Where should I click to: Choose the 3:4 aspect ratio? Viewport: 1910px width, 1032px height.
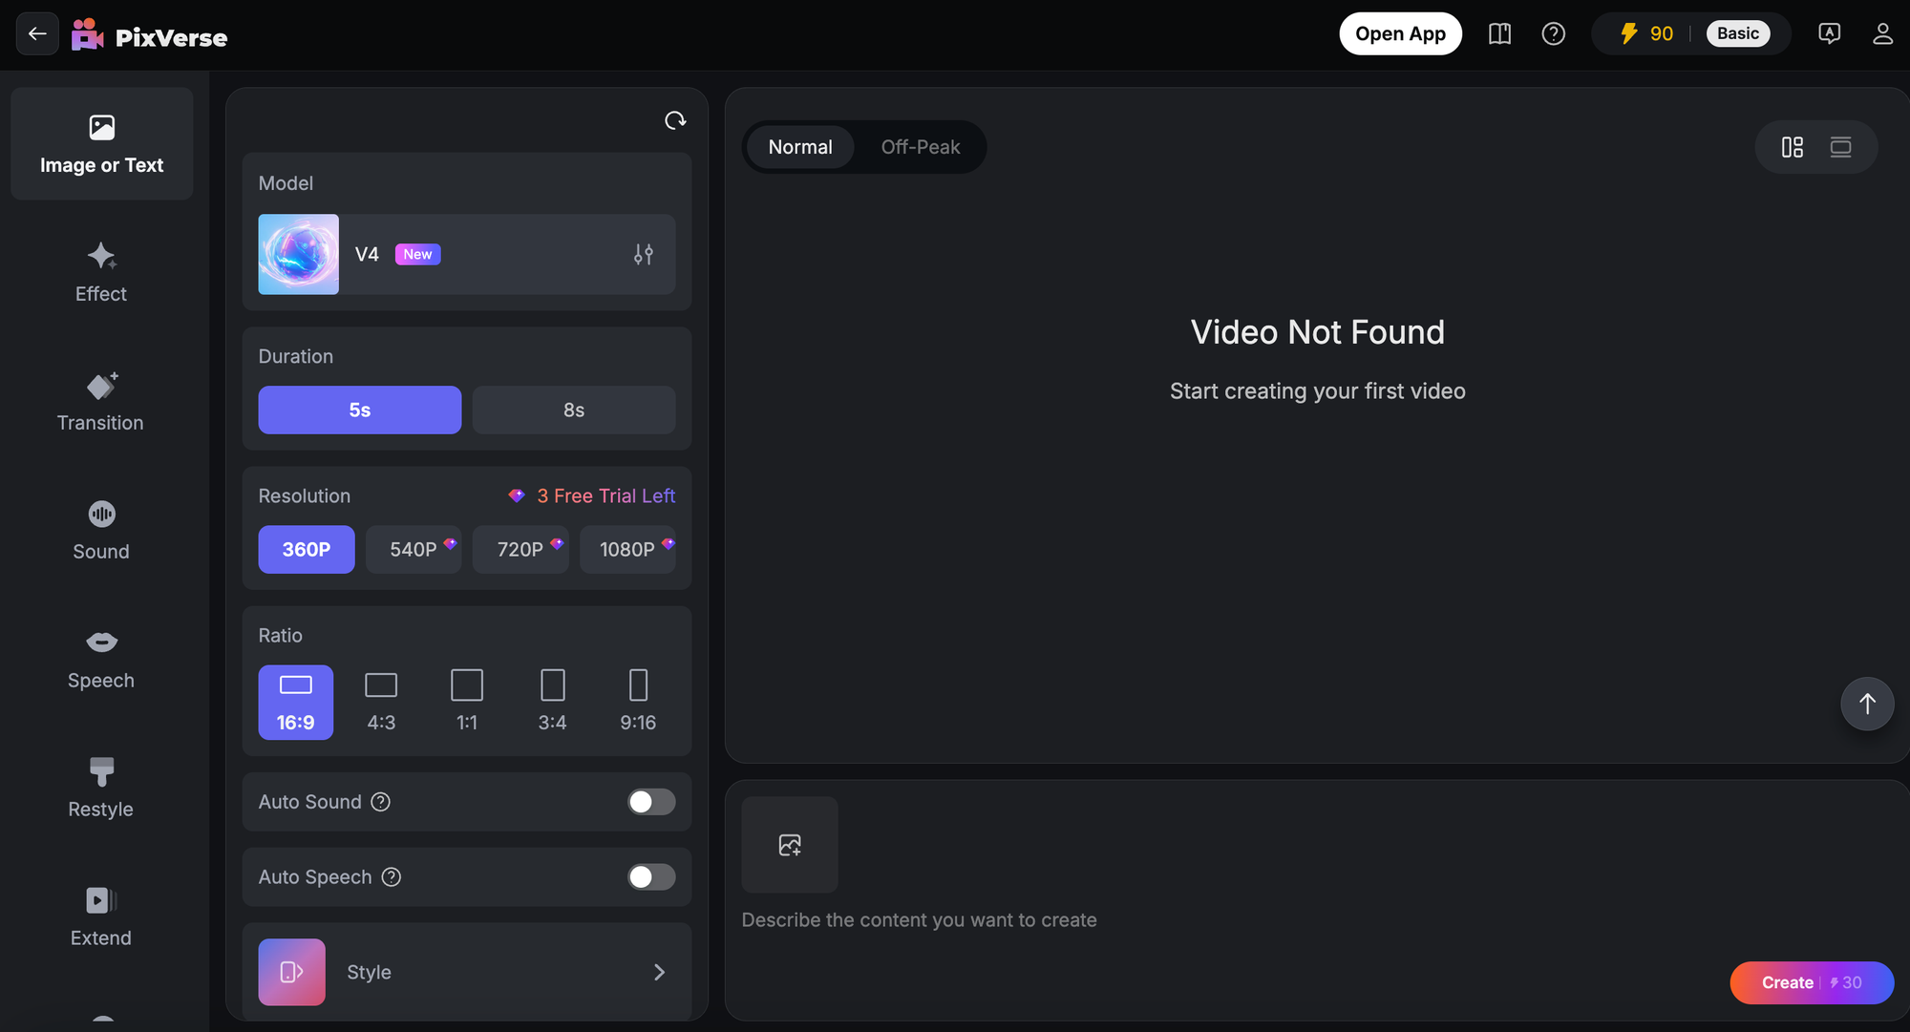[x=552, y=703]
